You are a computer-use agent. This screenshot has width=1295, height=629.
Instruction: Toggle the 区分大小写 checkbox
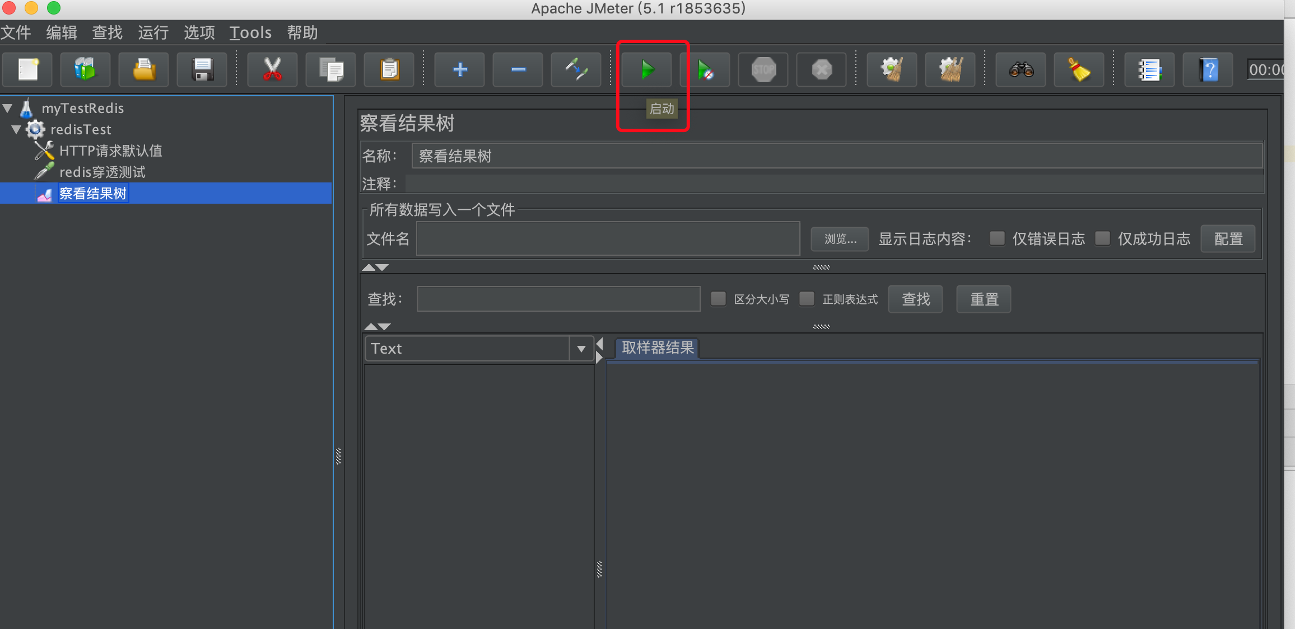click(718, 299)
